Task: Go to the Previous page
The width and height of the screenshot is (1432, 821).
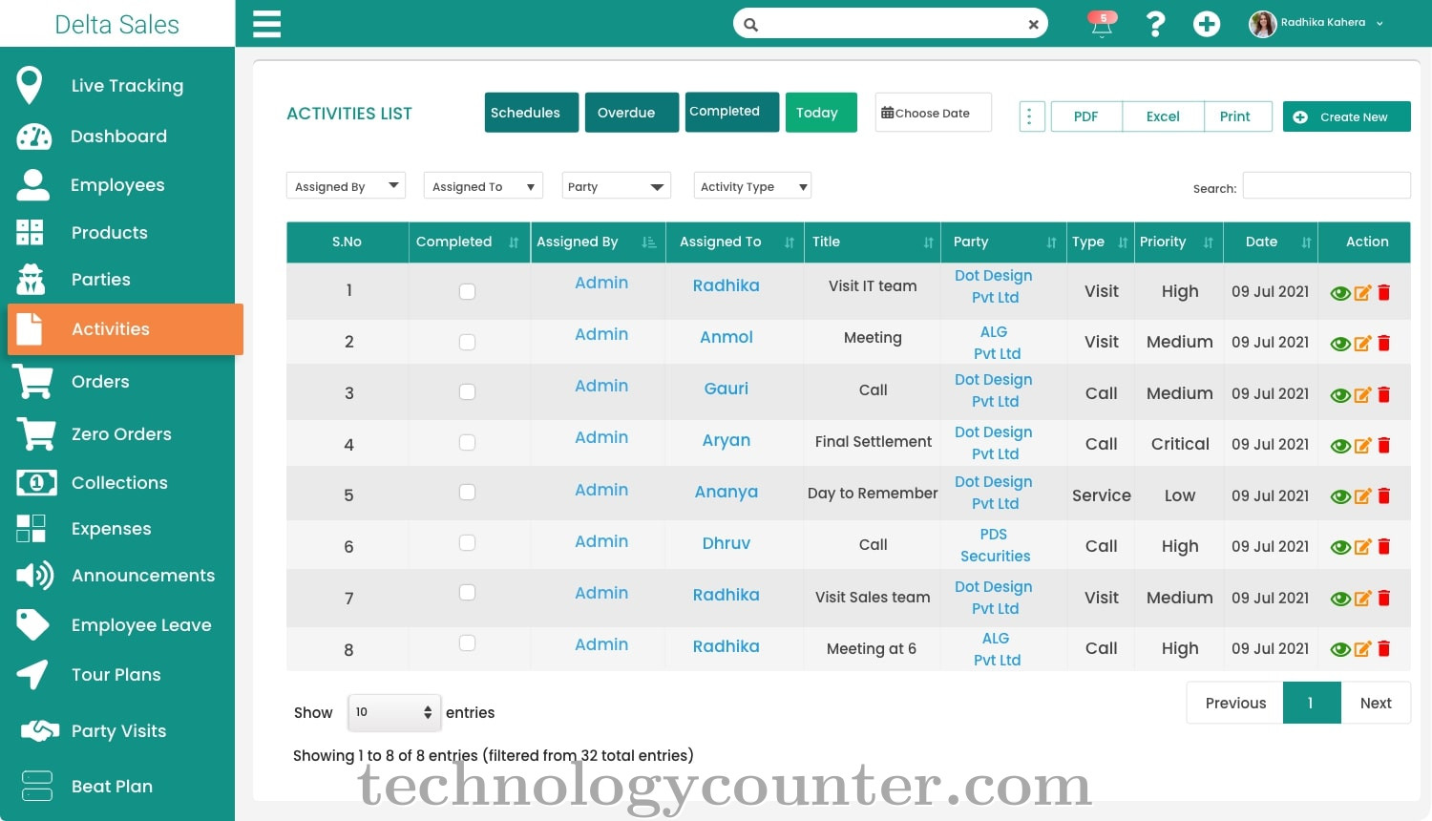Action: [x=1235, y=703]
